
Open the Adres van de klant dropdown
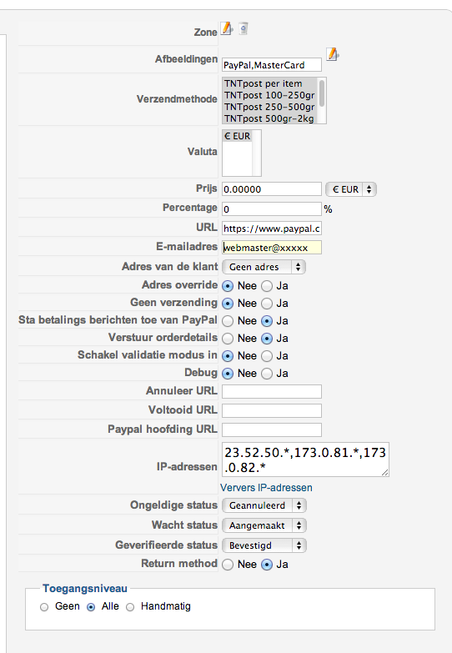coord(264,267)
